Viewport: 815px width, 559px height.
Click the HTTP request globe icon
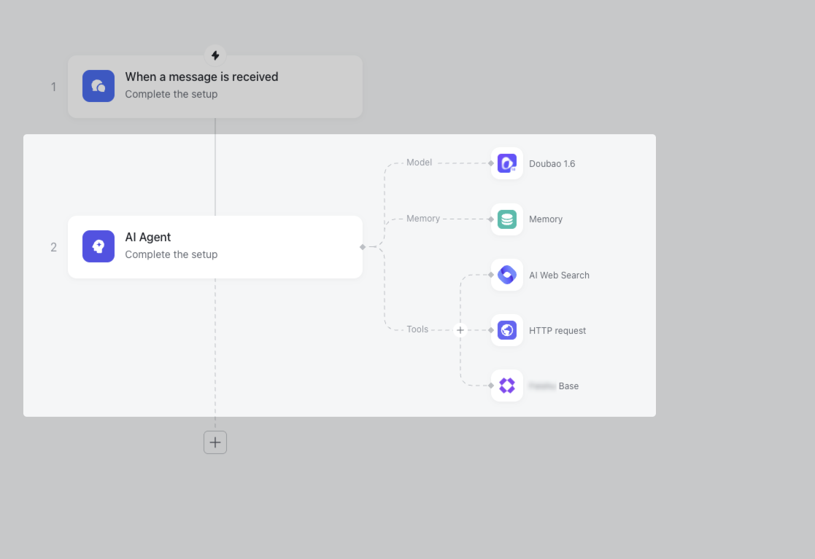click(507, 330)
